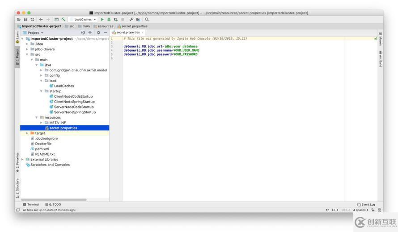Click the green inspection checkmark in editor
Image resolution: width=398 pixels, height=232 pixels.
point(376,38)
